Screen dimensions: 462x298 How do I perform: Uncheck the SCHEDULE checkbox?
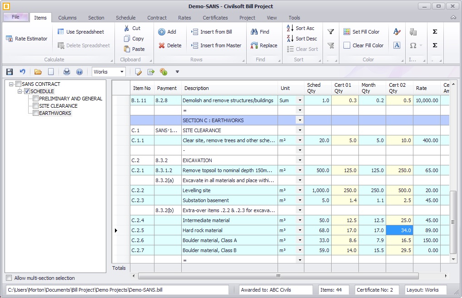(x=27, y=91)
